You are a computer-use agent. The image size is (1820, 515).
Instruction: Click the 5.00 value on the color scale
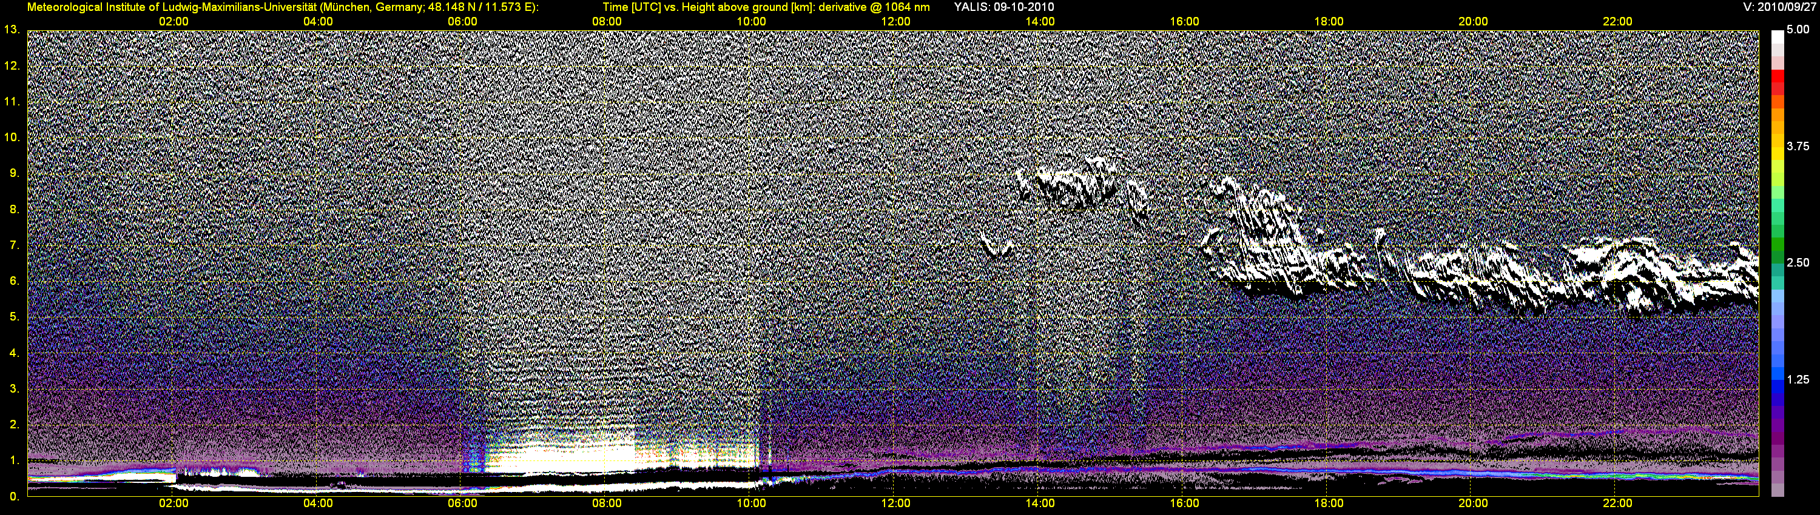click(1798, 30)
